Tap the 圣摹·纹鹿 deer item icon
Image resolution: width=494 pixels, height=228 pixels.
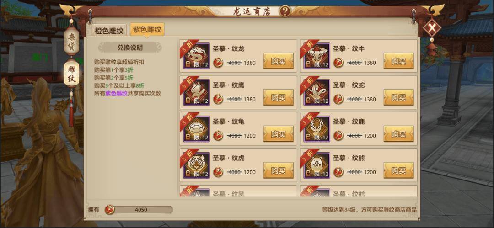click(x=317, y=129)
